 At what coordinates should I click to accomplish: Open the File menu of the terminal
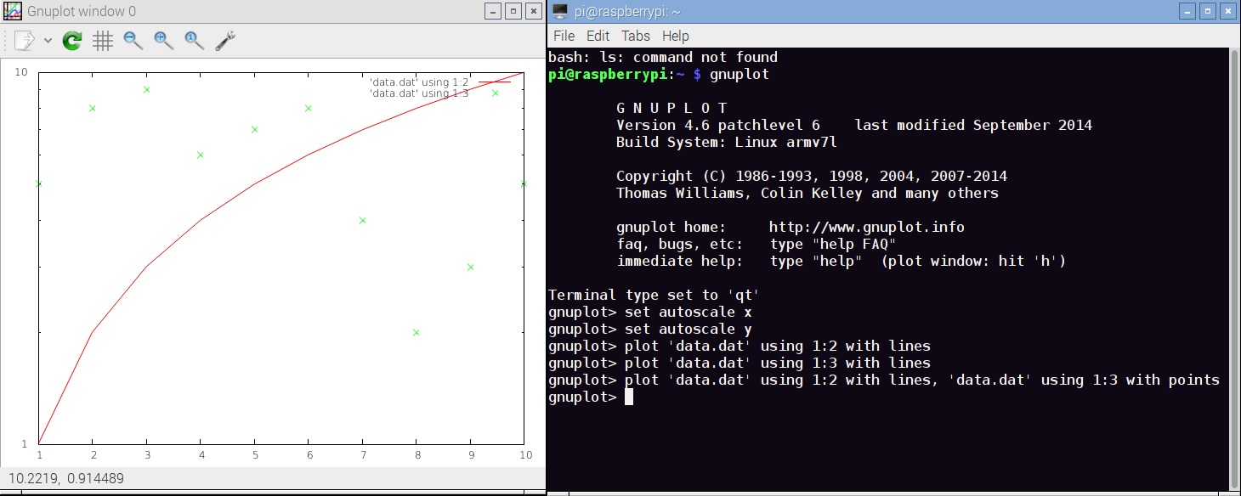(x=563, y=36)
